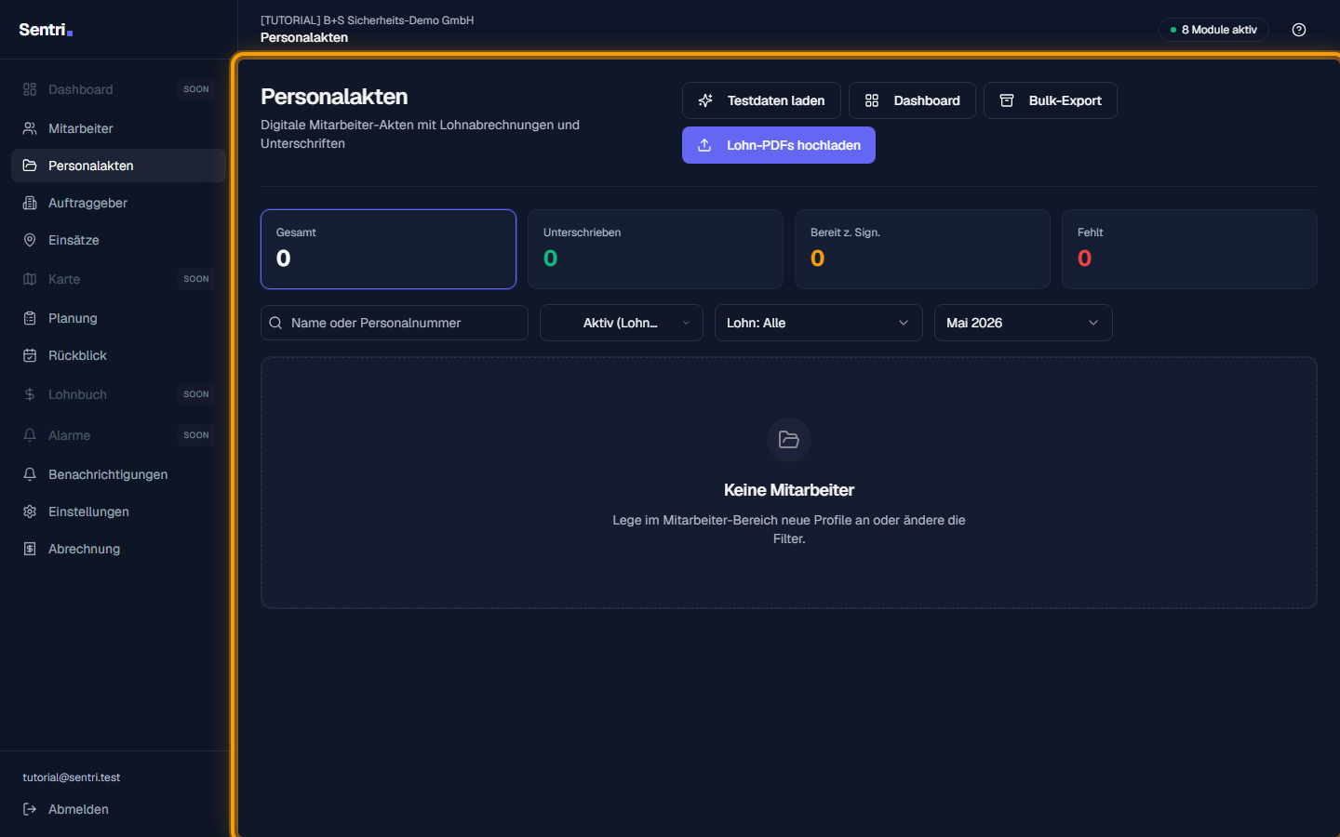This screenshot has height=837, width=1340.
Task: Focus the Name oder Personalnummer search field
Action: click(x=395, y=323)
